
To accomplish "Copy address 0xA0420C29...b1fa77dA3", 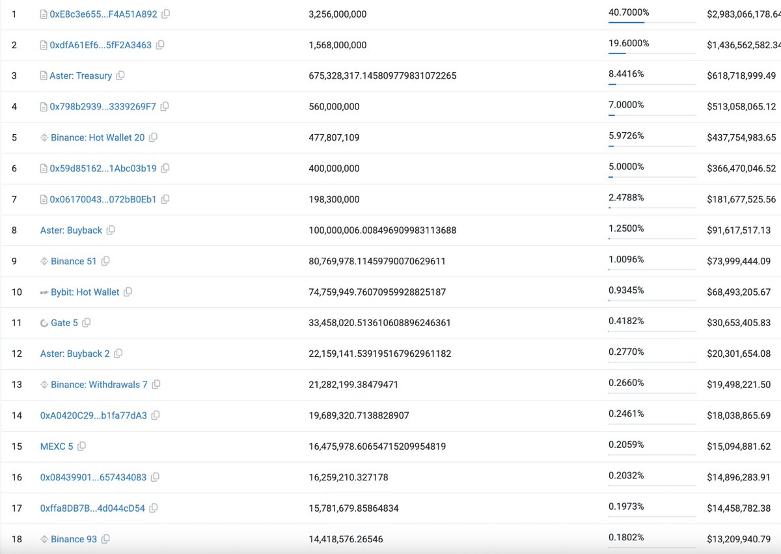I will 156,415.
